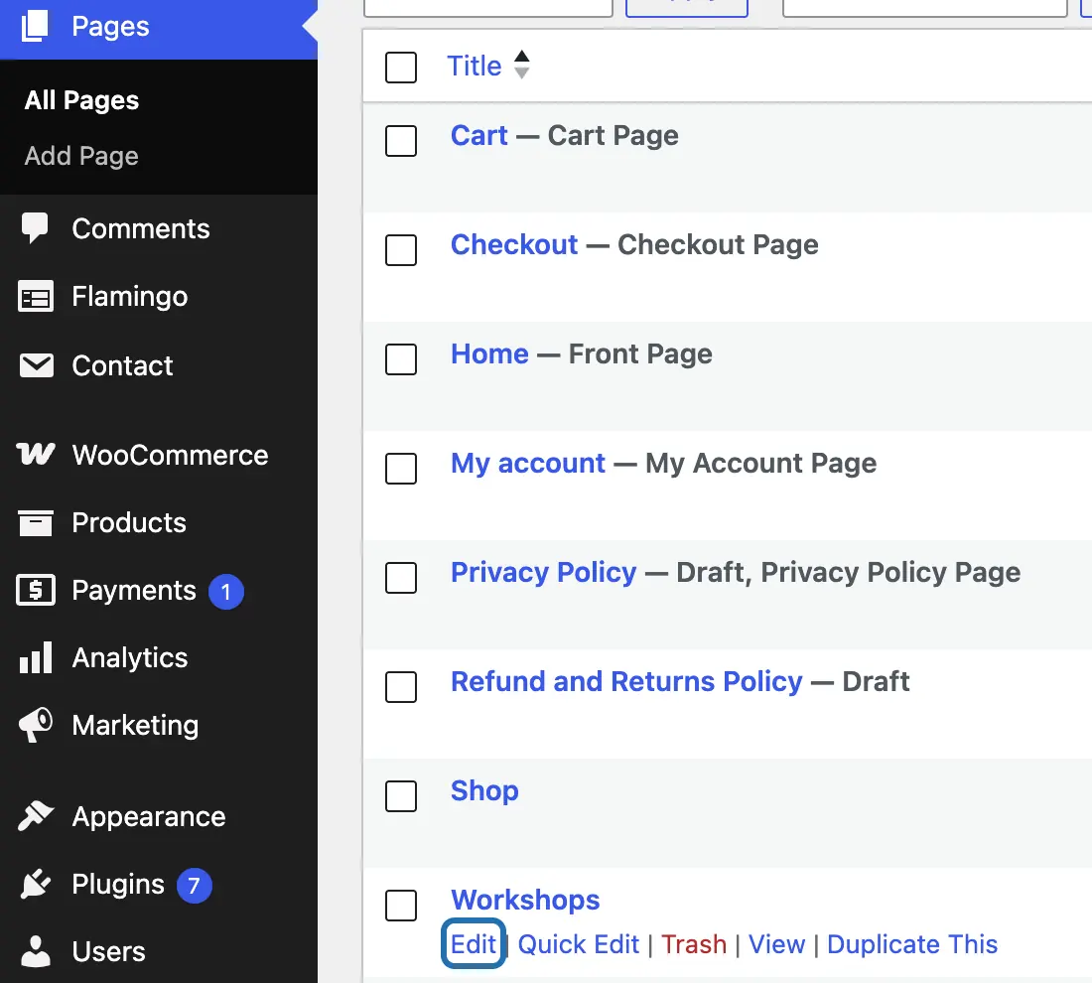Click Quick Edit under Workshops
The height and width of the screenshot is (983, 1092).
pos(578,944)
